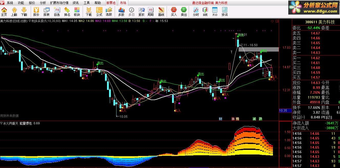The height and width of the screenshot is (168, 340).
Task: Go to the 主页 home icon
Action: tap(4, 12)
